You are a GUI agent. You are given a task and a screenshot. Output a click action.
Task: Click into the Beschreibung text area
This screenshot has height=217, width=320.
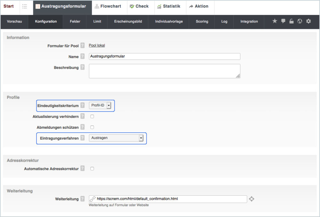164,71
